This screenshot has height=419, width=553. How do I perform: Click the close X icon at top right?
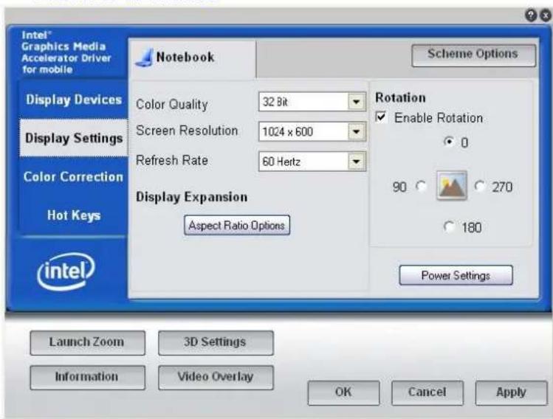[x=546, y=15]
